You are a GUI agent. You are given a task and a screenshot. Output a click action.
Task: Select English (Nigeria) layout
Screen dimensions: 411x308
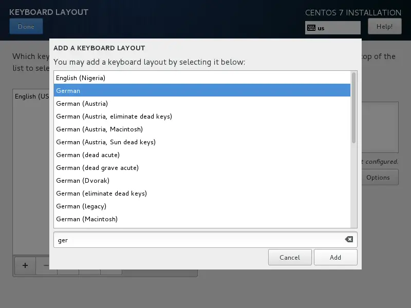[202, 78]
